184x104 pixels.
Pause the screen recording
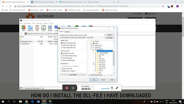pos(73,88)
